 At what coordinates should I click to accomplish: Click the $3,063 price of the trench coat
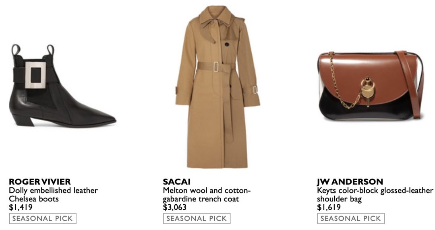point(174,207)
